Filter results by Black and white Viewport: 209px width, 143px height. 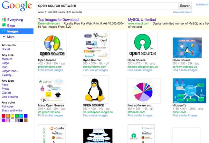tap(12, 110)
